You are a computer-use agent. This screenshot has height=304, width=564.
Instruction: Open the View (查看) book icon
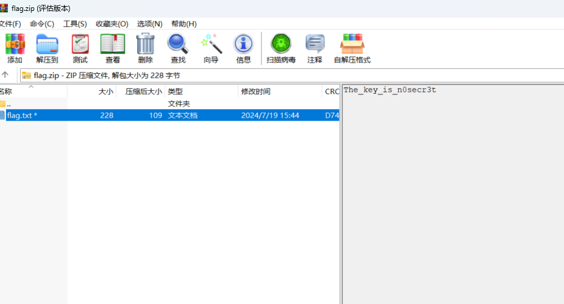[x=113, y=48]
